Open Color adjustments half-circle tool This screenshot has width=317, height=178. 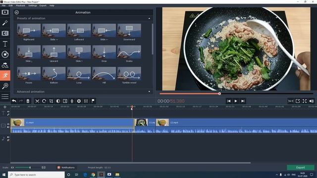(x=58, y=101)
